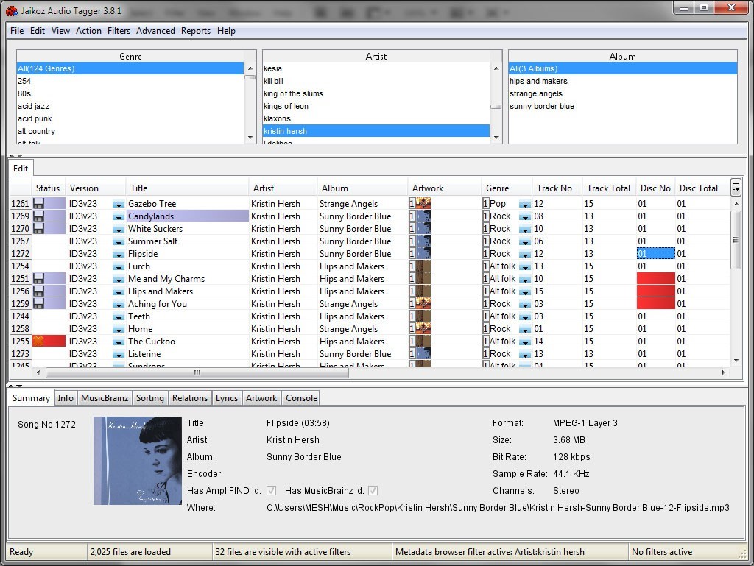
Task: Open the genre dropdown for Gazebo Tree
Action: [524, 205]
